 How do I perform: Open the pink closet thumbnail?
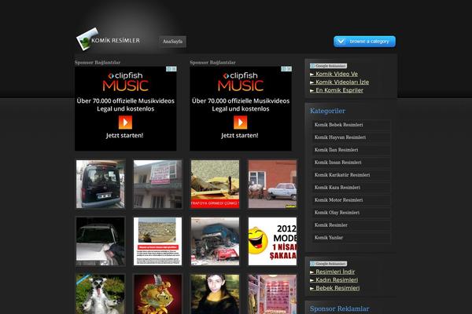coord(272,294)
